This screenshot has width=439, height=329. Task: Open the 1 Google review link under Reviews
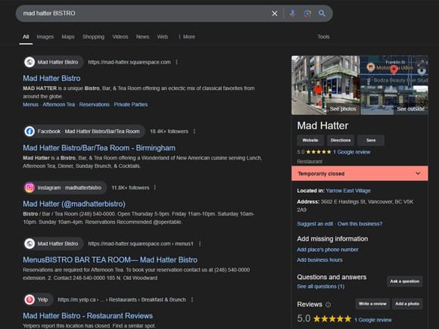click(373, 320)
